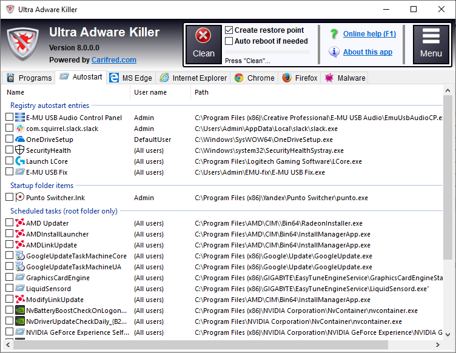Check the AMD Updater task box
Screen dimensions: 456x353
9,223
